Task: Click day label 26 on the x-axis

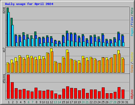Action: (107, 102)
